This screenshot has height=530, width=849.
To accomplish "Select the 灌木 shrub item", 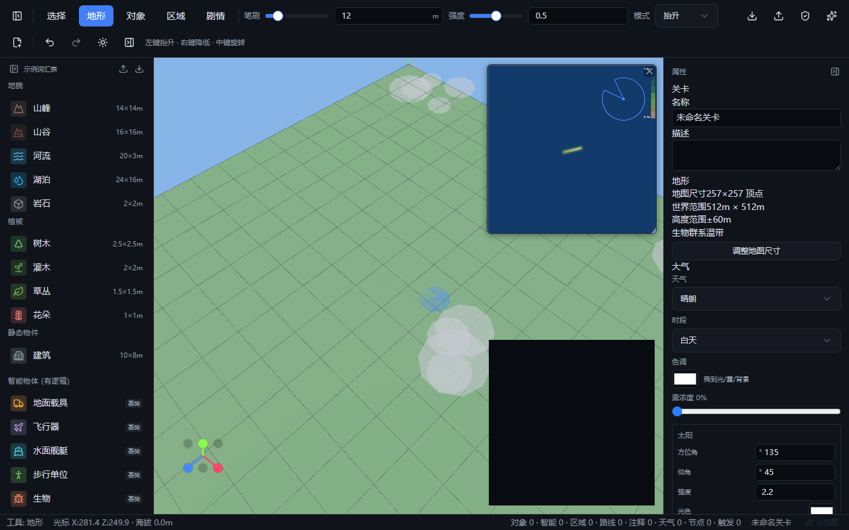I will [x=77, y=267].
